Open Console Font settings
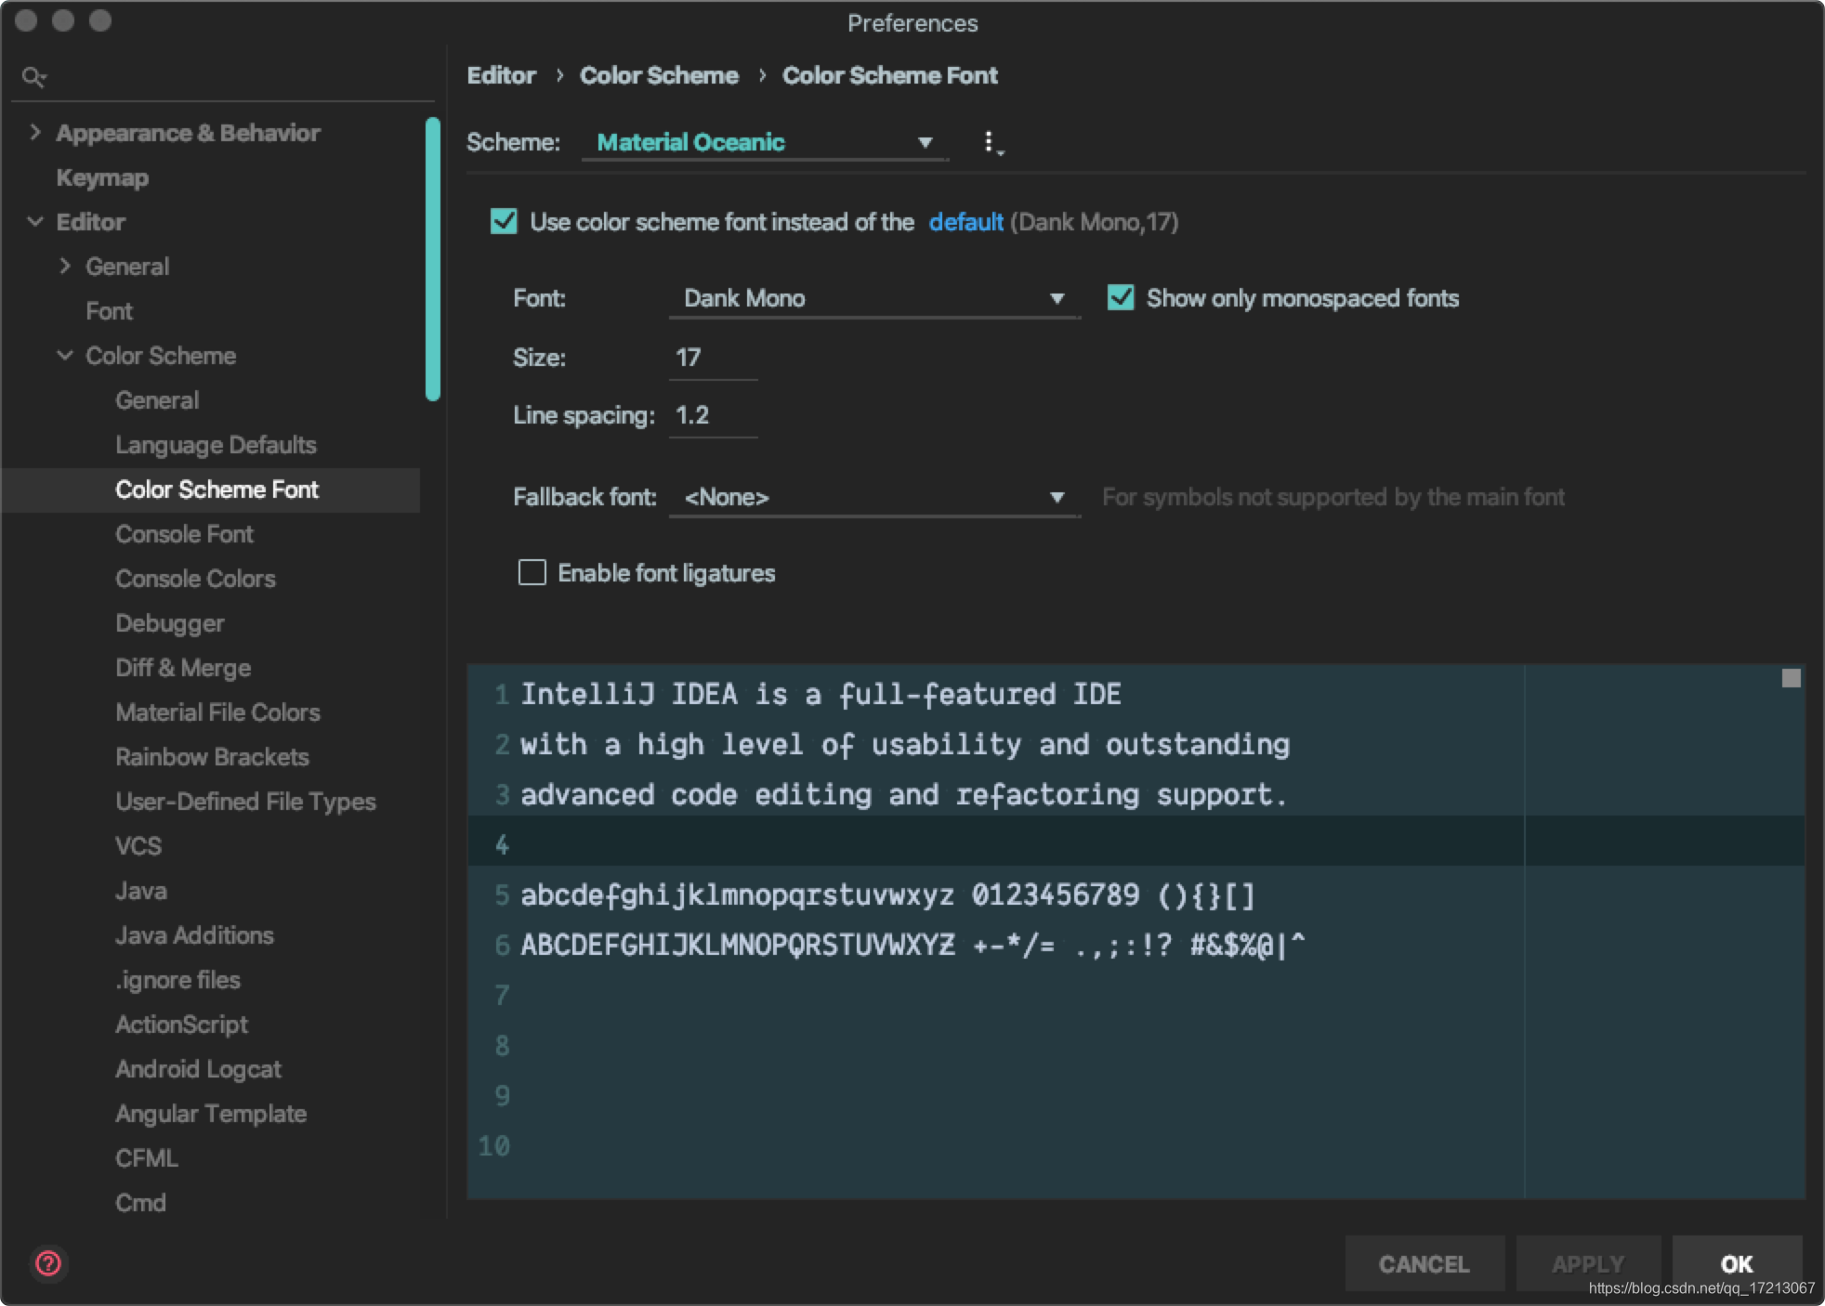 (184, 534)
